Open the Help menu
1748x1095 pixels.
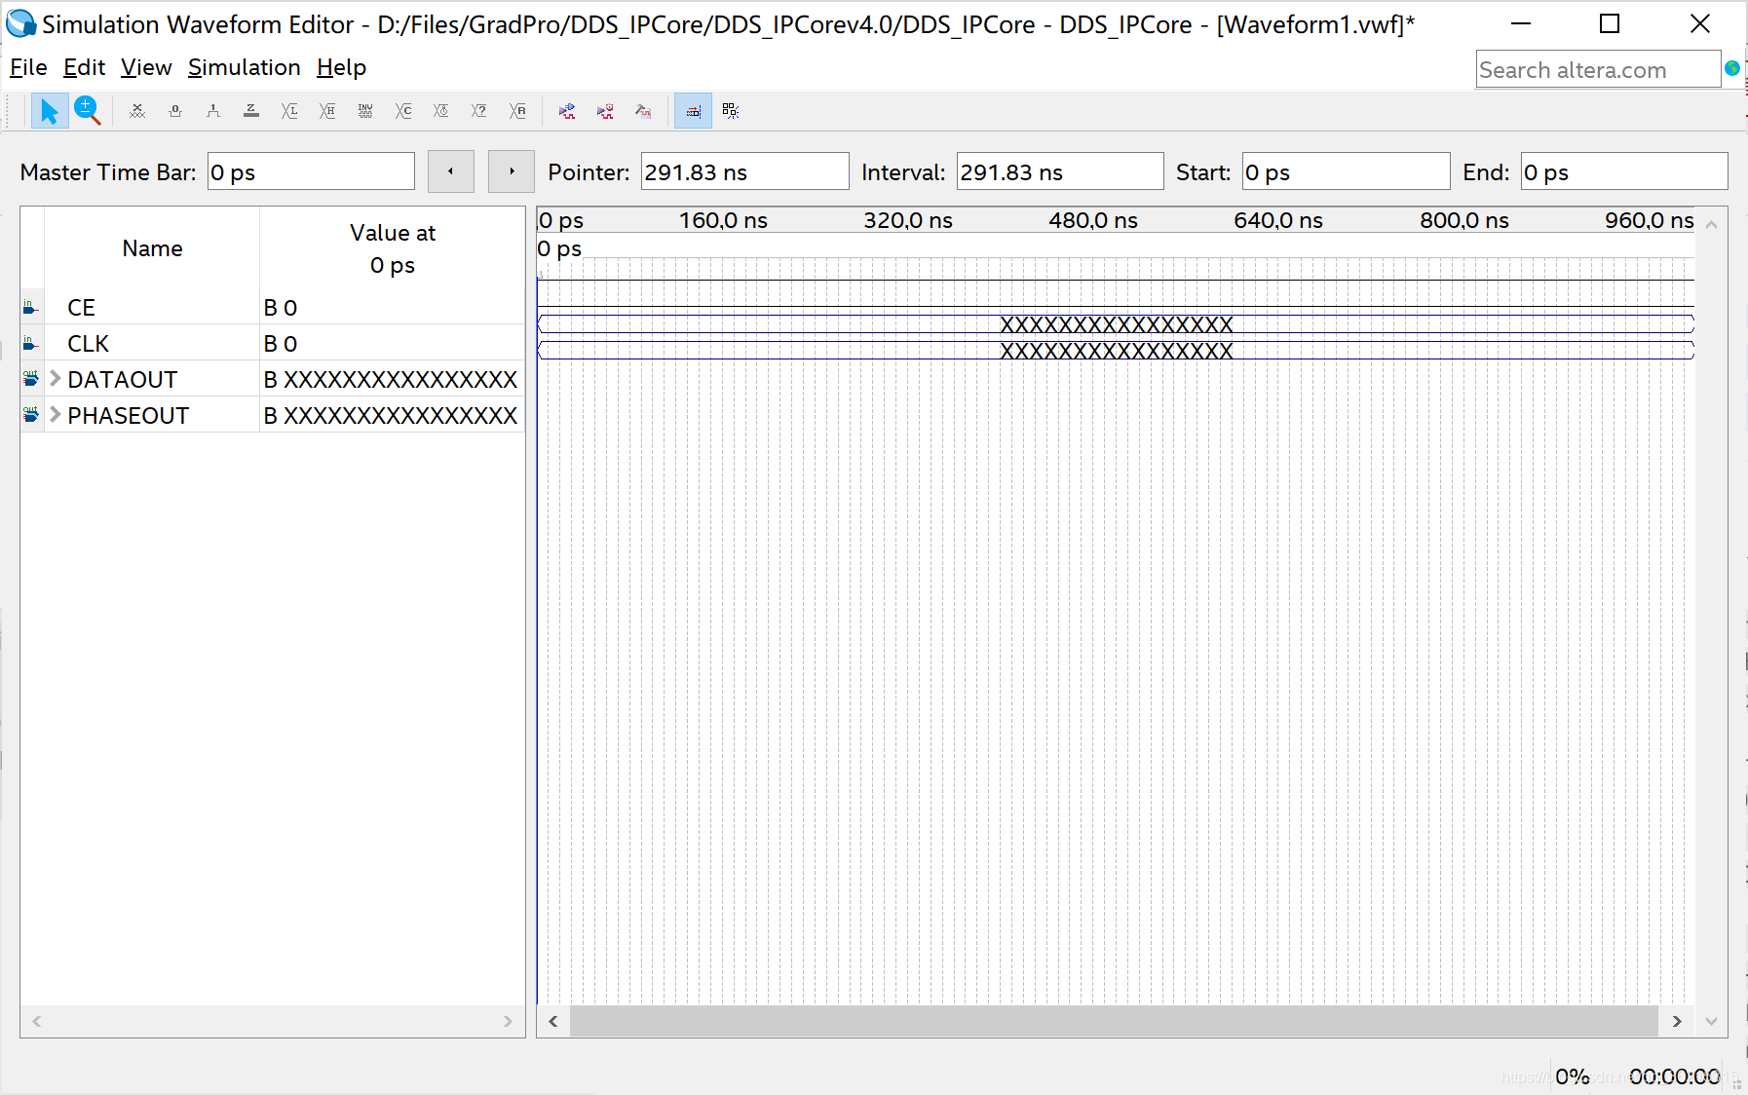[x=341, y=67]
